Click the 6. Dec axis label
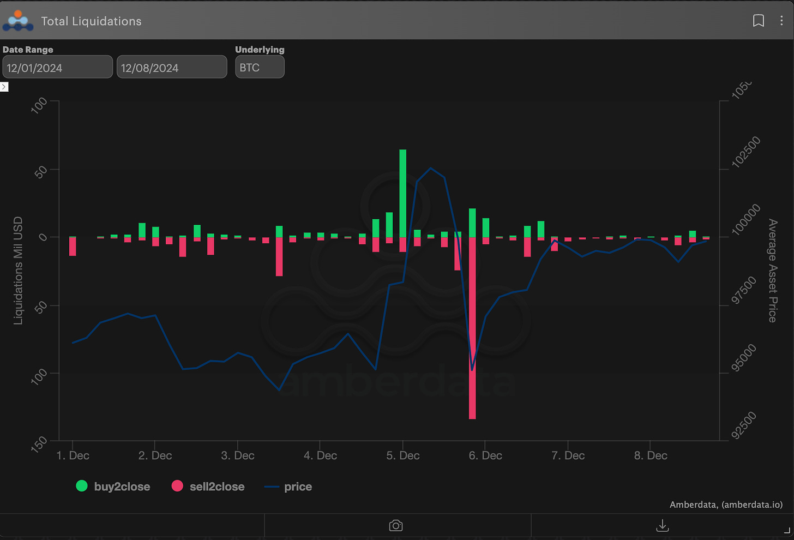The width and height of the screenshot is (794, 540). [485, 455]
